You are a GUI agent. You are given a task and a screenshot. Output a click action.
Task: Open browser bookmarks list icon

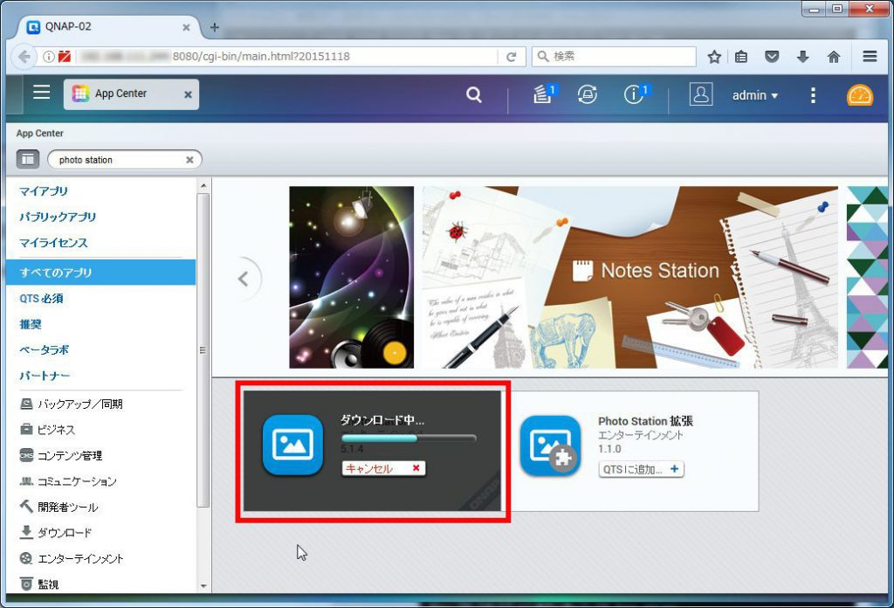click(741, 57)
